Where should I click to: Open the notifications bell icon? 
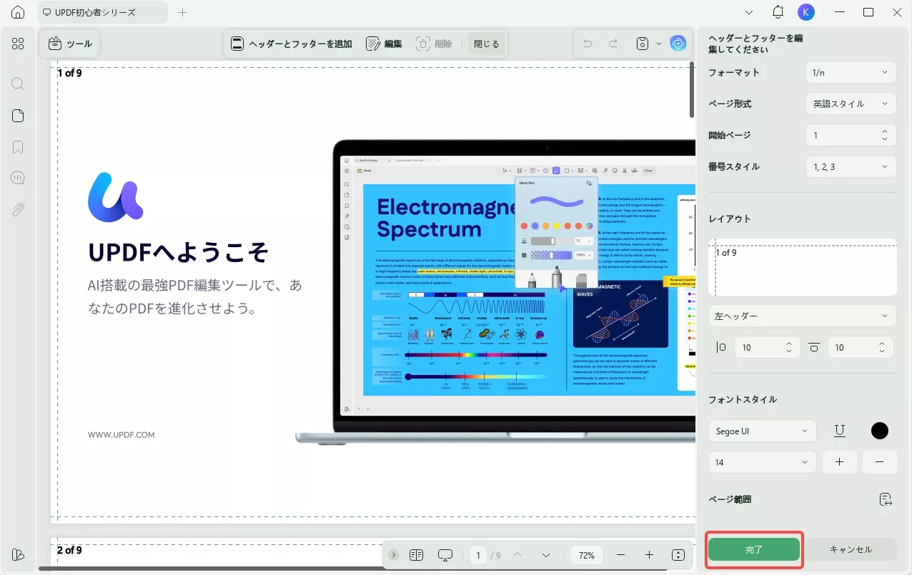tap(778, 12)
